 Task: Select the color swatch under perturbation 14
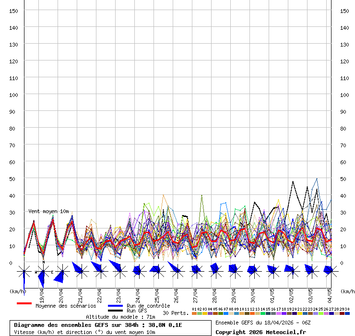[x=262, y=313]
